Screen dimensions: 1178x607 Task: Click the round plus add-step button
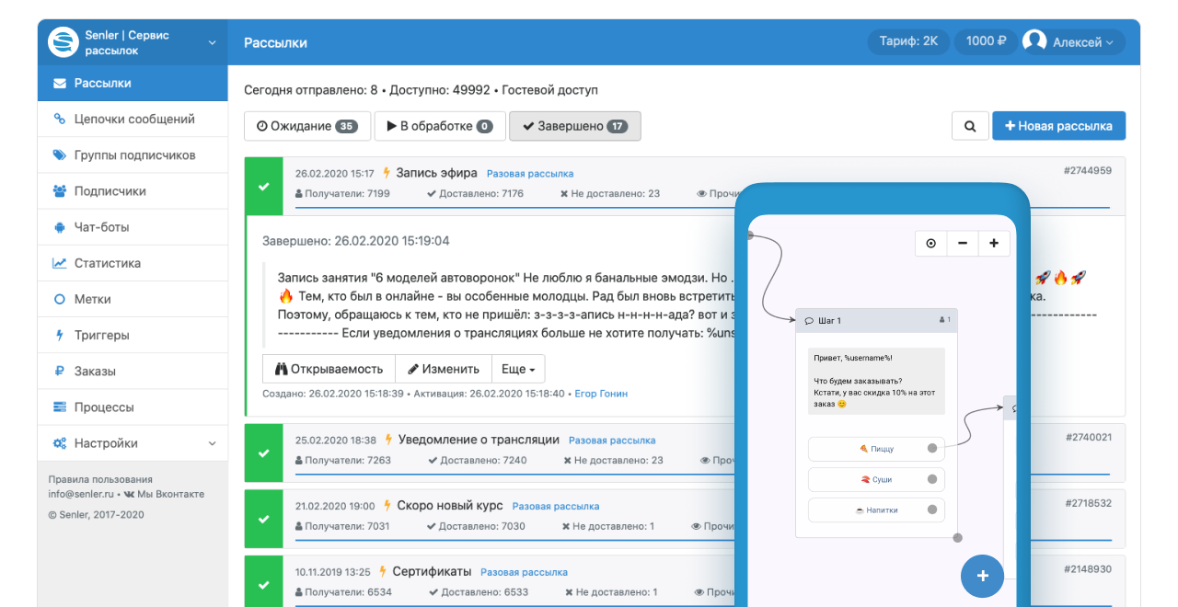click(983, 576)
